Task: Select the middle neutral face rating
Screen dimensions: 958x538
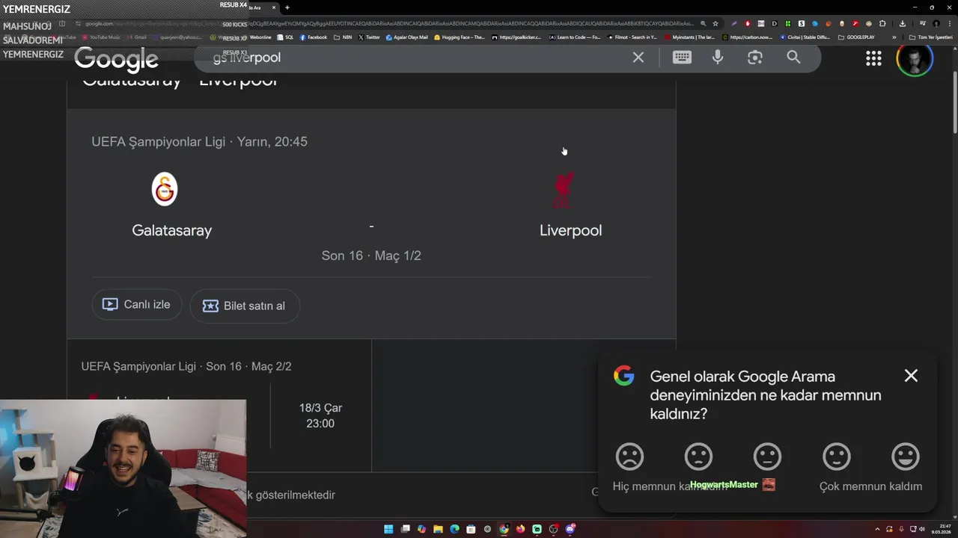Action: [767, 457]
